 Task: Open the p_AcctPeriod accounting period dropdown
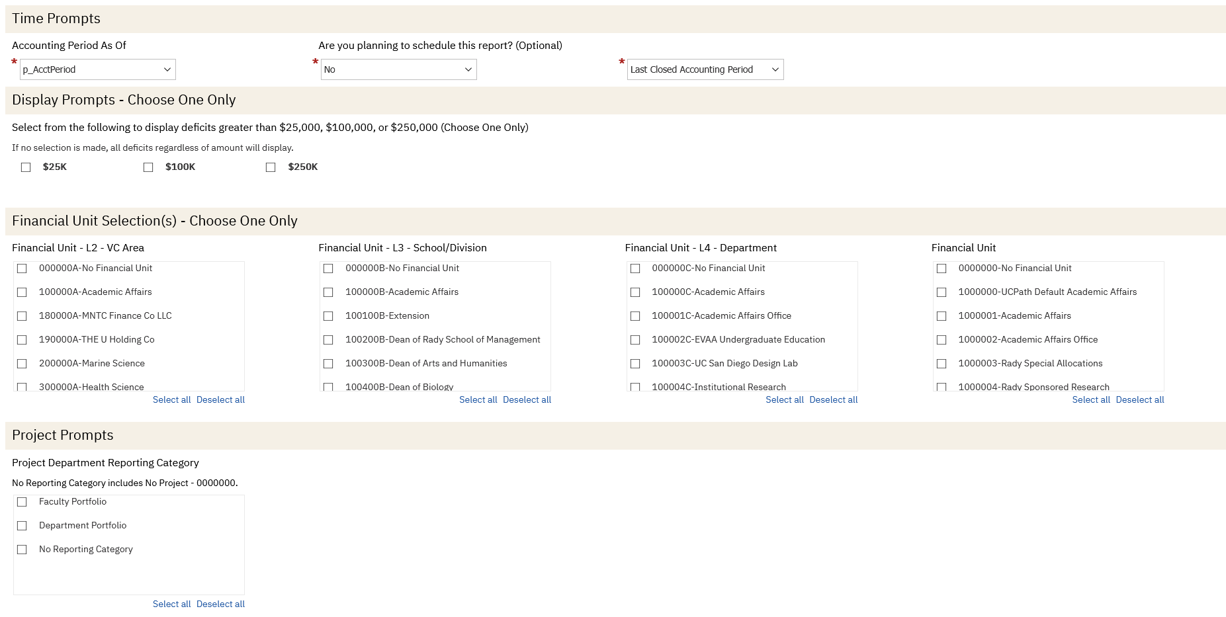coord(98,69)
